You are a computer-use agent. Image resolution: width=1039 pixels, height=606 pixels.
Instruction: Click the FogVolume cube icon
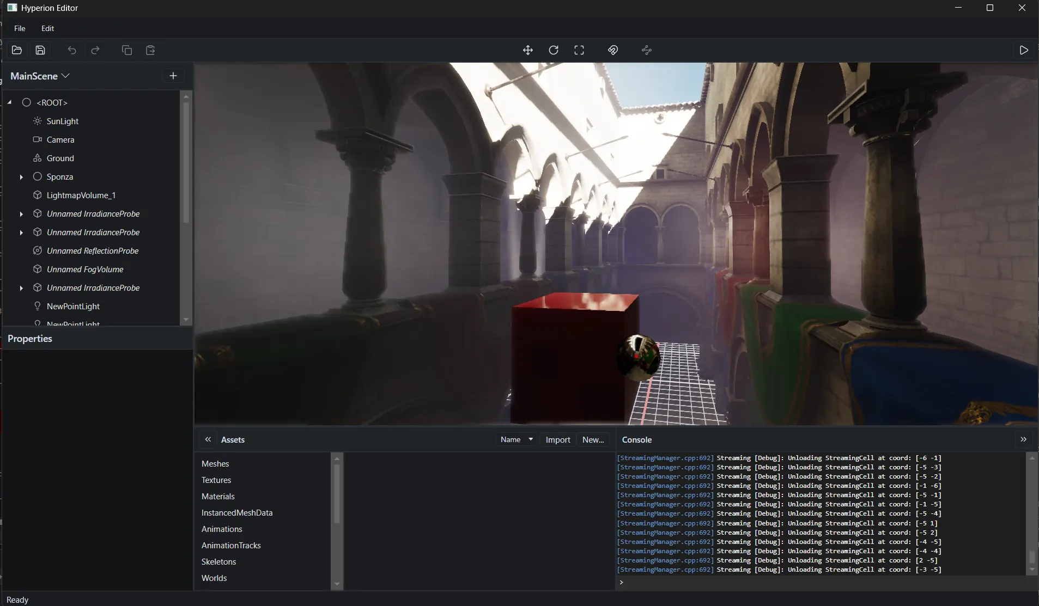tap(38, 269)
